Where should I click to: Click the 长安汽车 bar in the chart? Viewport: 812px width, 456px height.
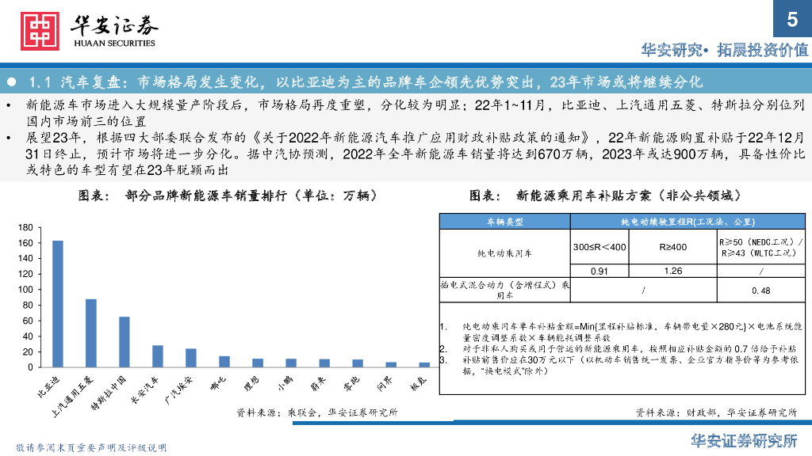(158, 356)
